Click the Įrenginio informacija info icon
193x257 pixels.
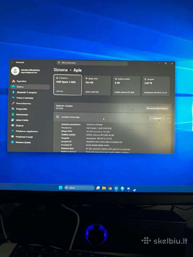57,117
